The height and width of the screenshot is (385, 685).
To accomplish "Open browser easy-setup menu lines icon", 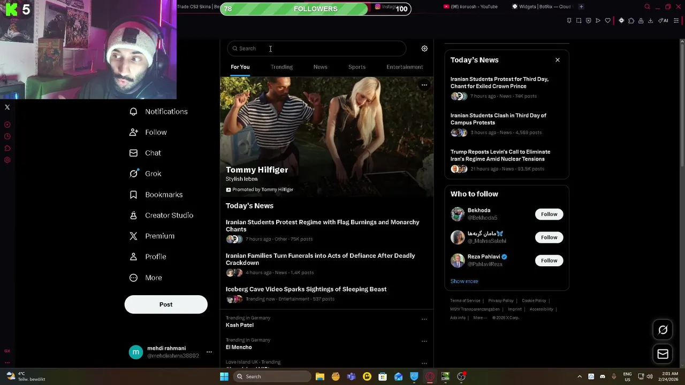I will (x=676, y=21).
